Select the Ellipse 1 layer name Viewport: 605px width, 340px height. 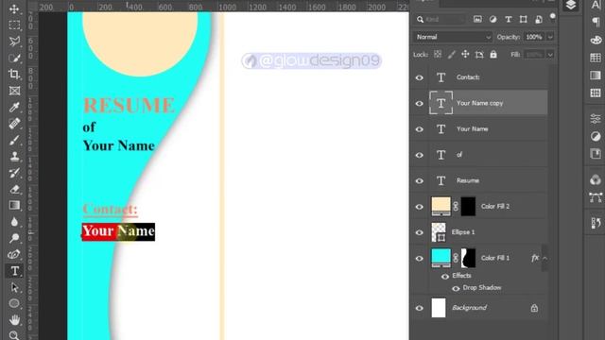coord(463,232)
